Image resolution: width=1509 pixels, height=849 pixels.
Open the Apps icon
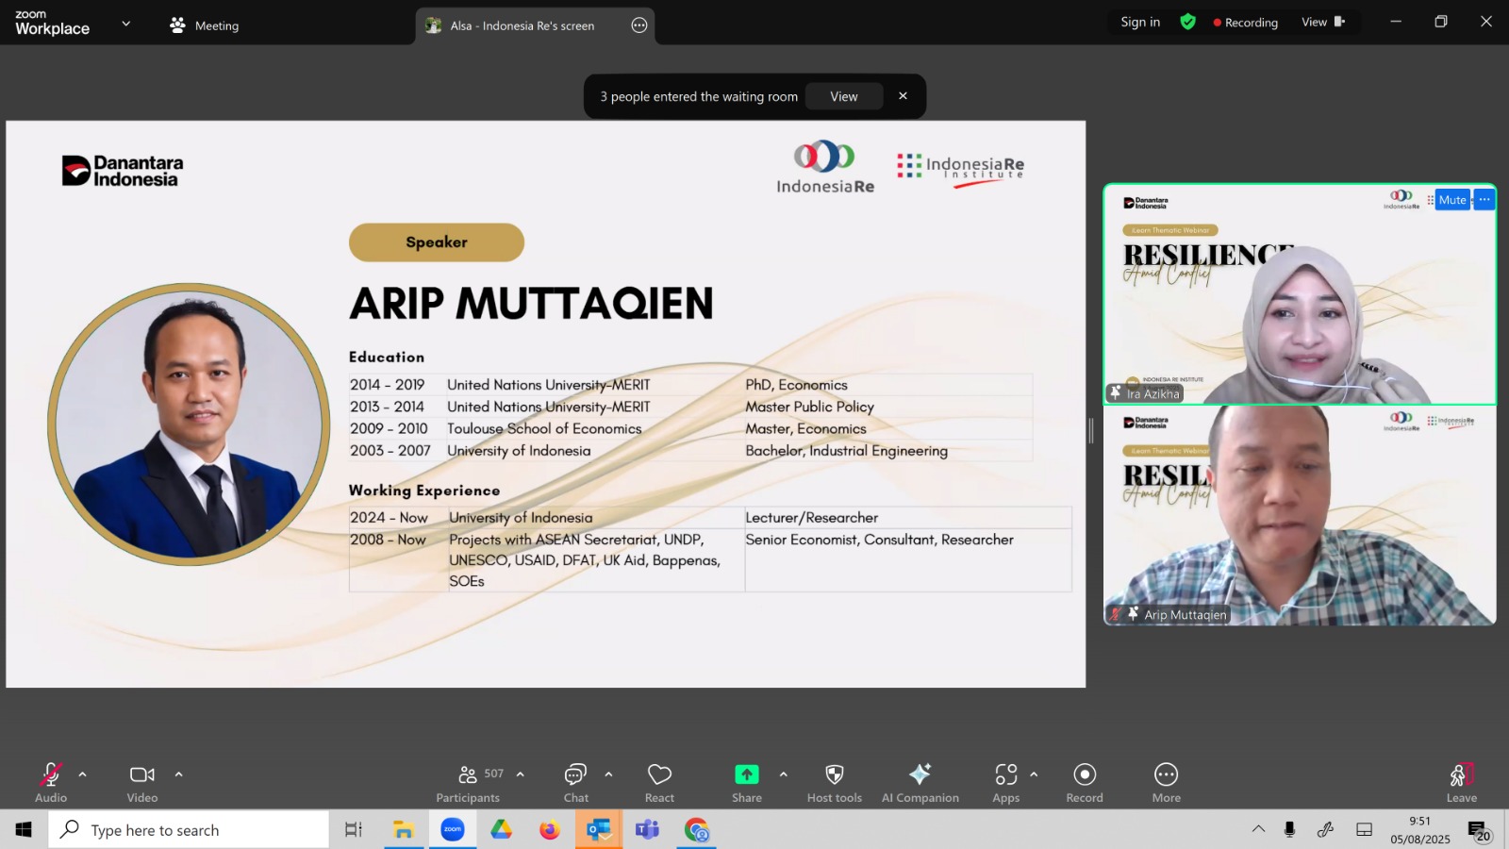[1006, 774]
